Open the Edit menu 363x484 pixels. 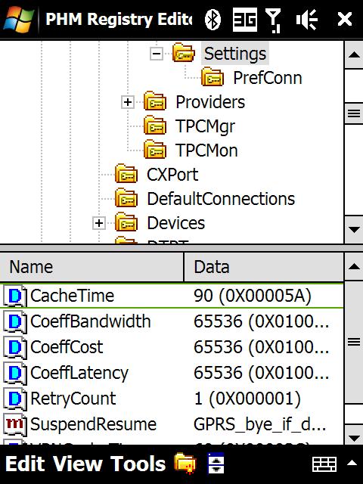(25, 464)
